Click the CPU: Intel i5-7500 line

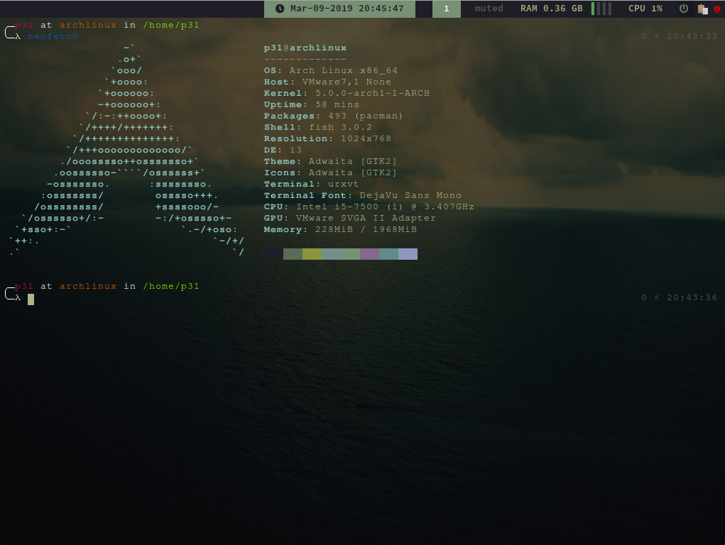[x=369, y=207]
